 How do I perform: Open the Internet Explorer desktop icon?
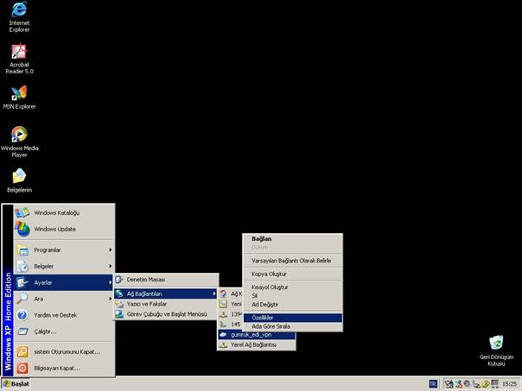pyautogui.click(x=19, y=9)
